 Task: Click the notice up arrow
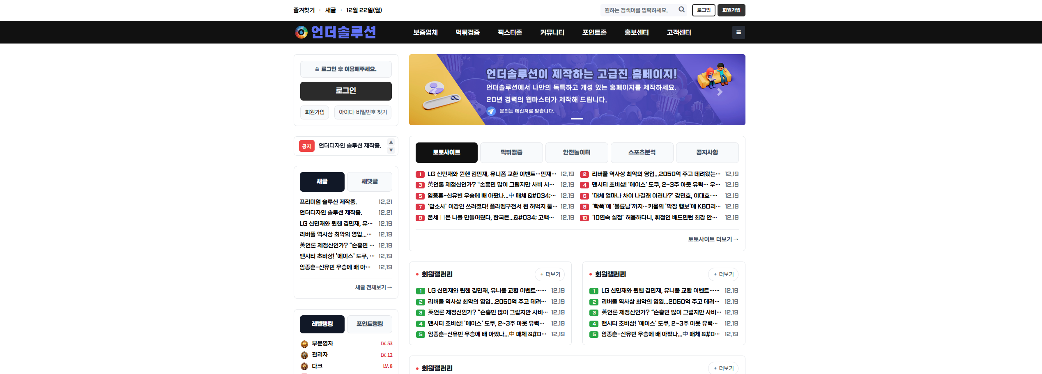[x=391, y=142]
